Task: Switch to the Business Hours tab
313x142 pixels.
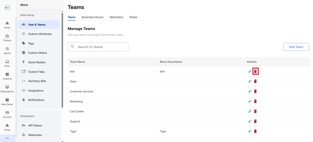Action: tap(93, 17)
